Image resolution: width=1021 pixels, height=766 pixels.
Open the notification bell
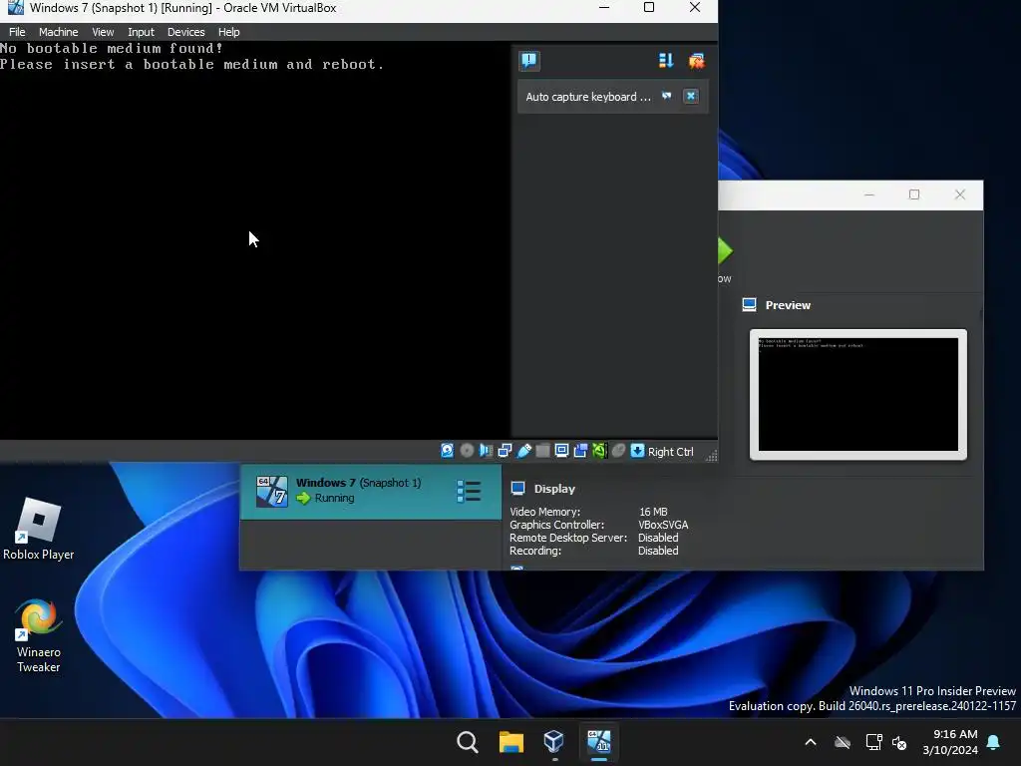point(994,742)
